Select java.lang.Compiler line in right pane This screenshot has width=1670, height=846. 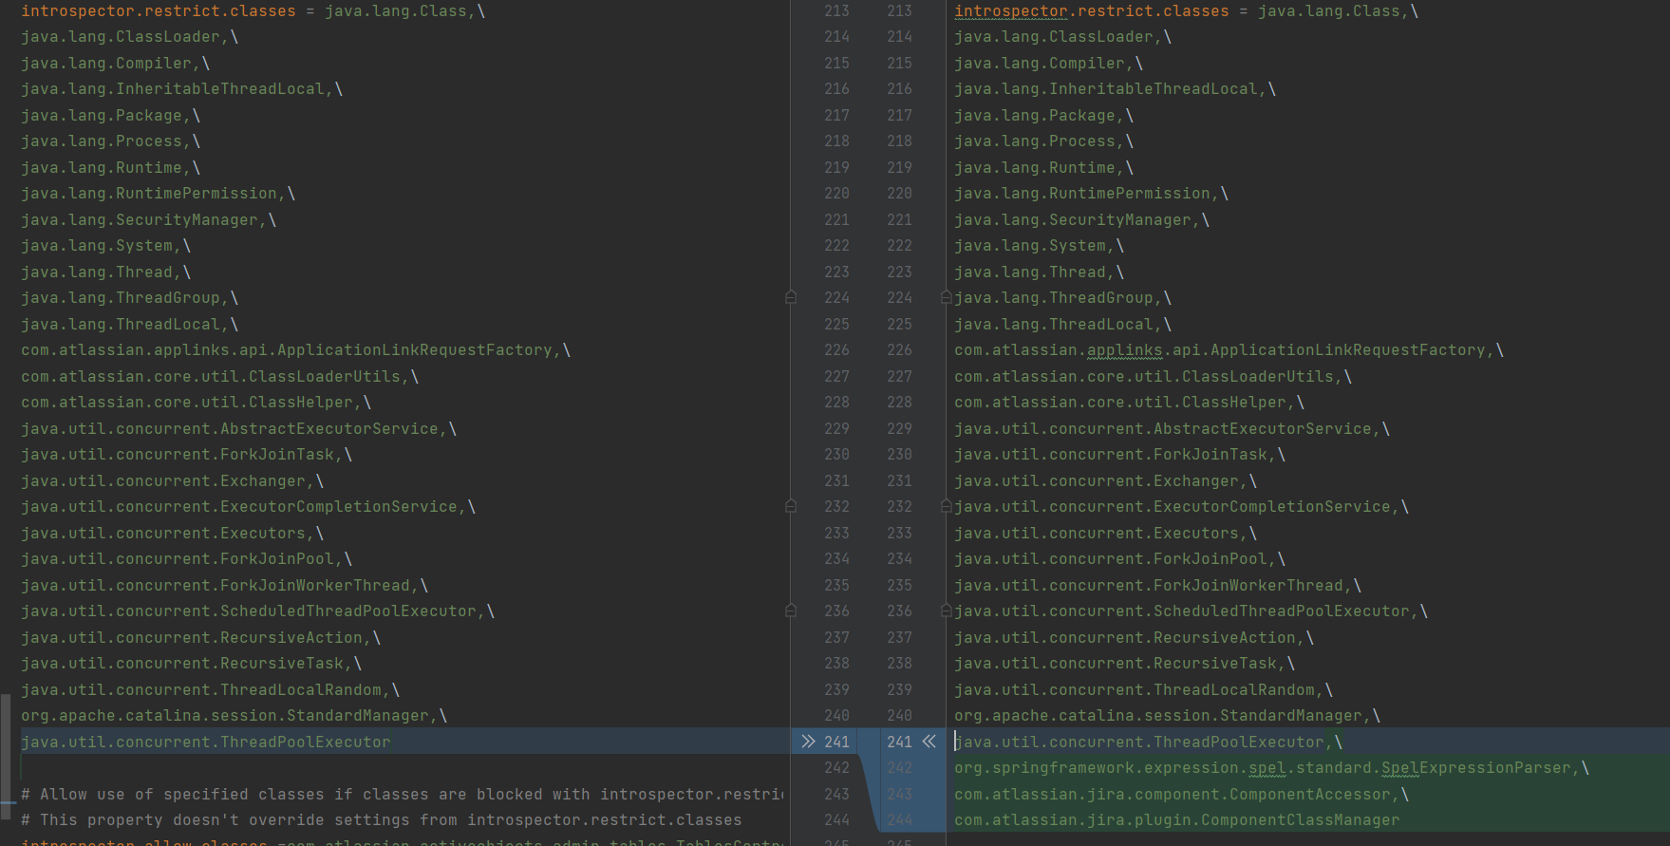click(x=1048, y=64)
